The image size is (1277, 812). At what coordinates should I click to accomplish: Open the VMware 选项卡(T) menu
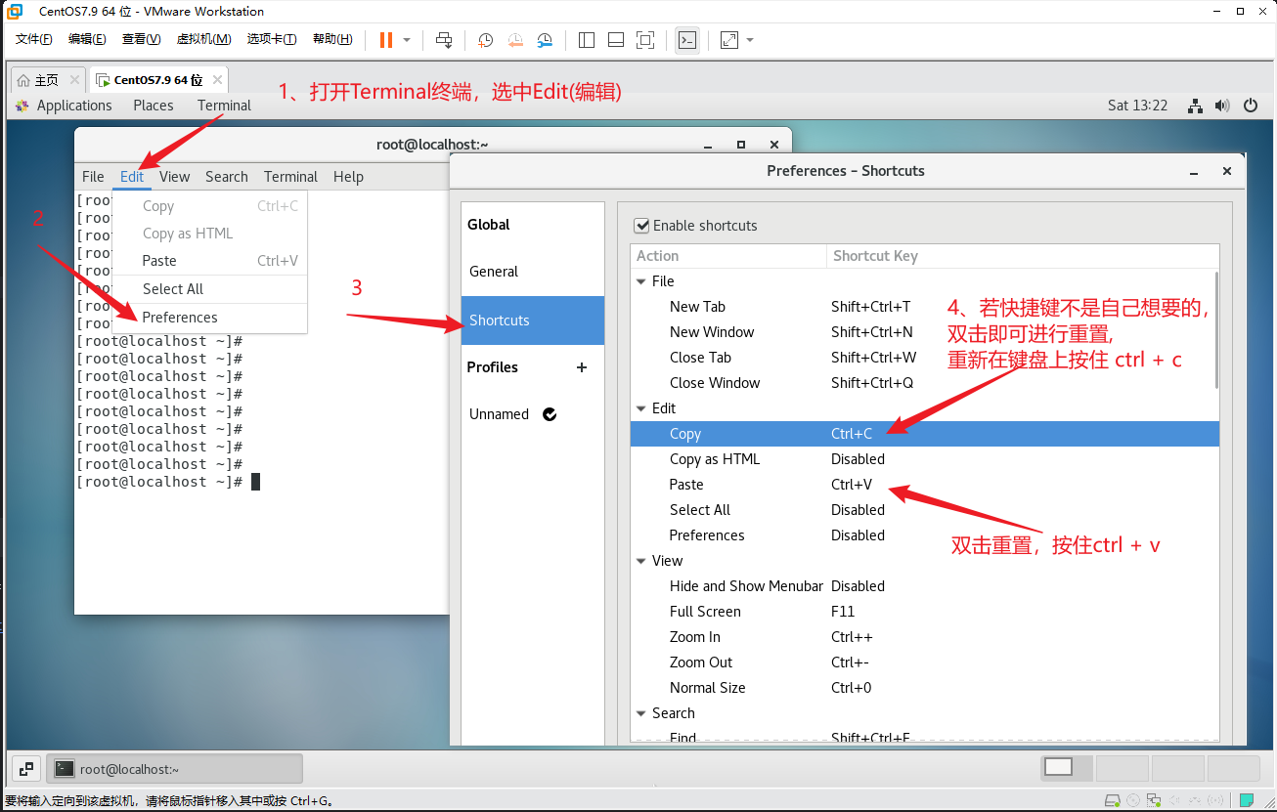coord(272,39)
